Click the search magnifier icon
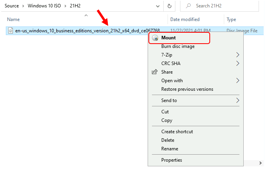The image size is (266, 171). point(188,6)
